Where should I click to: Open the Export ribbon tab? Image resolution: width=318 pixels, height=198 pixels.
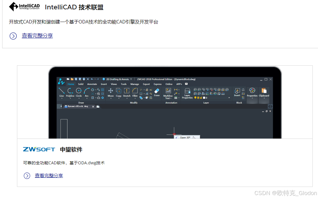tap(146, 84)
